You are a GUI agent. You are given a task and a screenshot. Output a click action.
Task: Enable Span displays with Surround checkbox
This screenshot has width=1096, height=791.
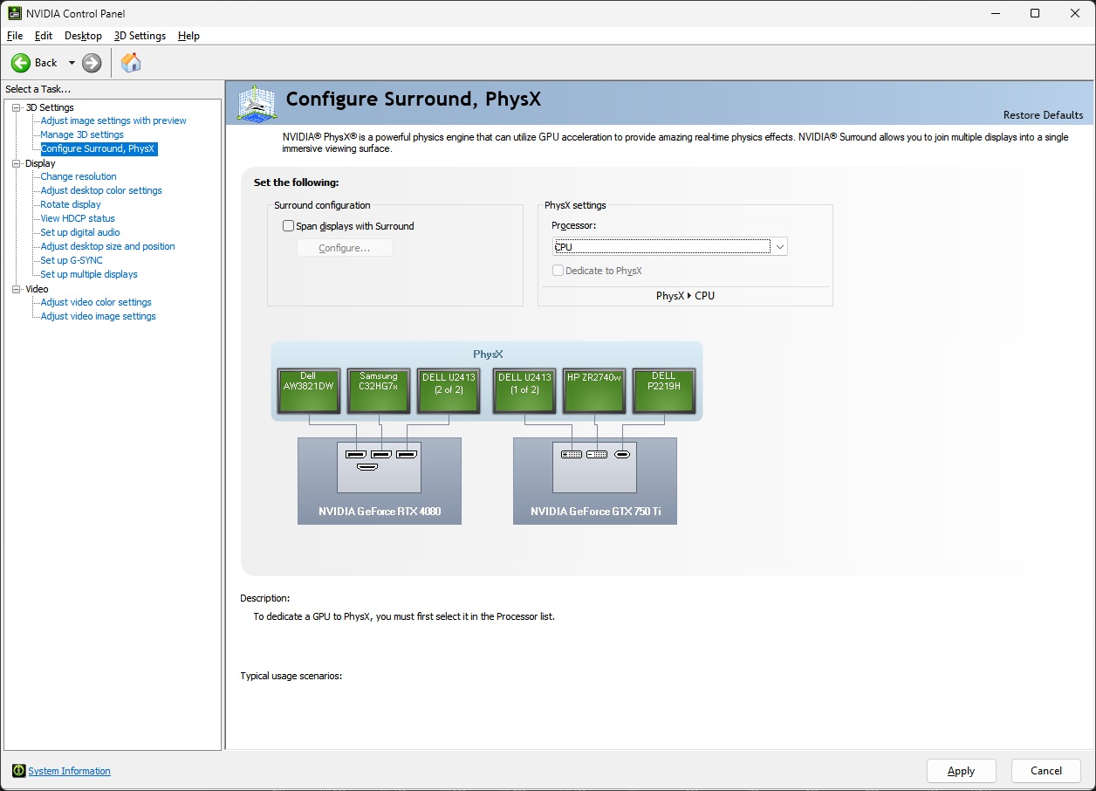(289, 226)
